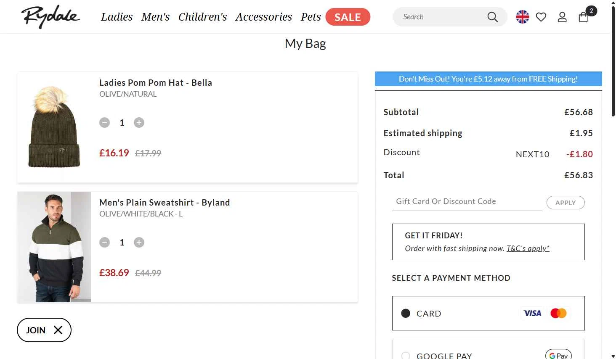616x359 pixels.
Task: Click the £1.95 estimated shipping value
Action: 581,133
